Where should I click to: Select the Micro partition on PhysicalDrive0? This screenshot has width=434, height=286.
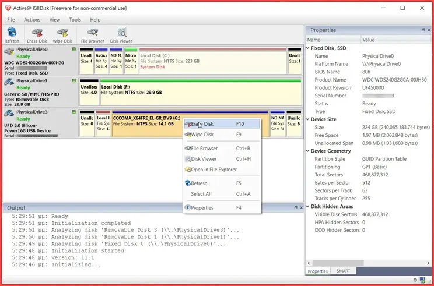pyautogui.click(x=131, y=61)
